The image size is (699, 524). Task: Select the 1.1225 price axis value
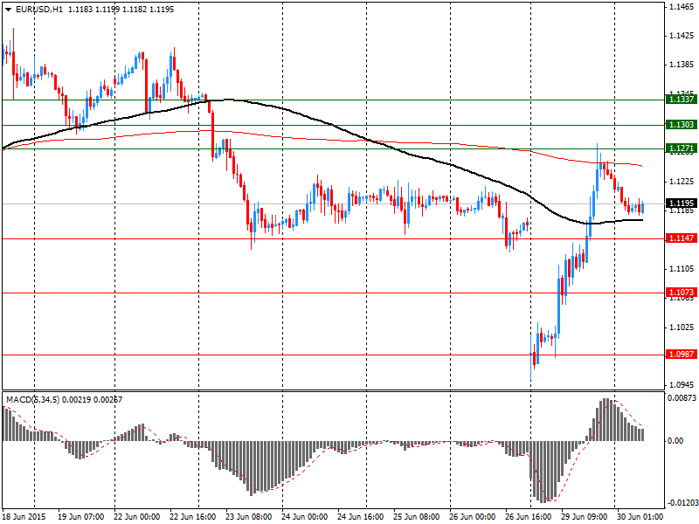tap(682, 182)
